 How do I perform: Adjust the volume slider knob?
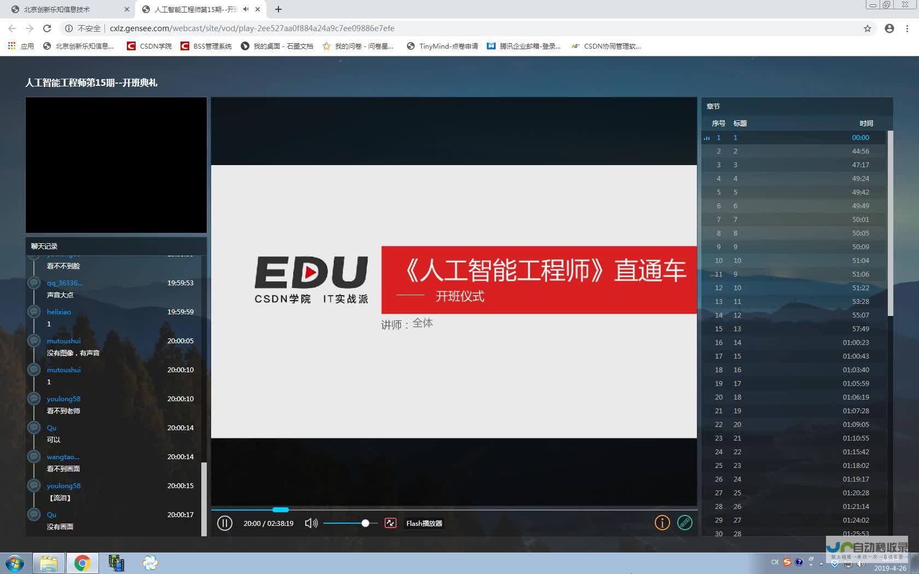tap(365, 523)
